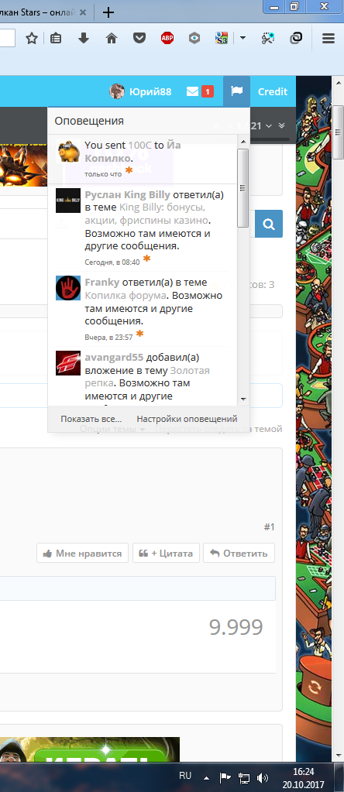Click the + Цитата quote button
344x792 pixels.
(166, 553)
